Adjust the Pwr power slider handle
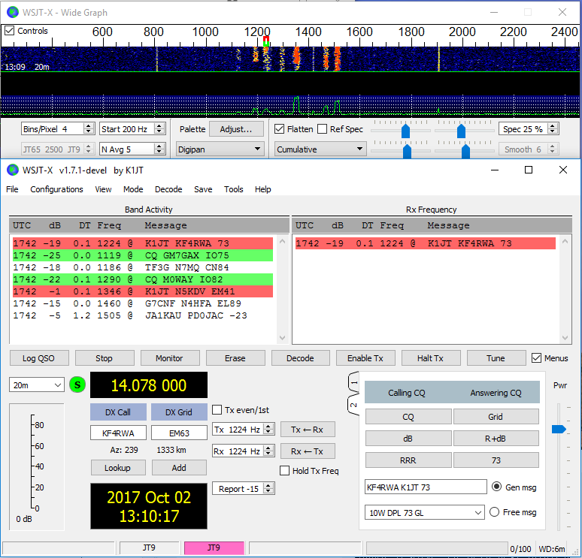The width and height of the screenshot is (582, 558). point(559,429)
